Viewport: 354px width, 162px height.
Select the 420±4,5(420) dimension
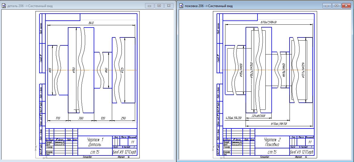(x=233, y=118)
